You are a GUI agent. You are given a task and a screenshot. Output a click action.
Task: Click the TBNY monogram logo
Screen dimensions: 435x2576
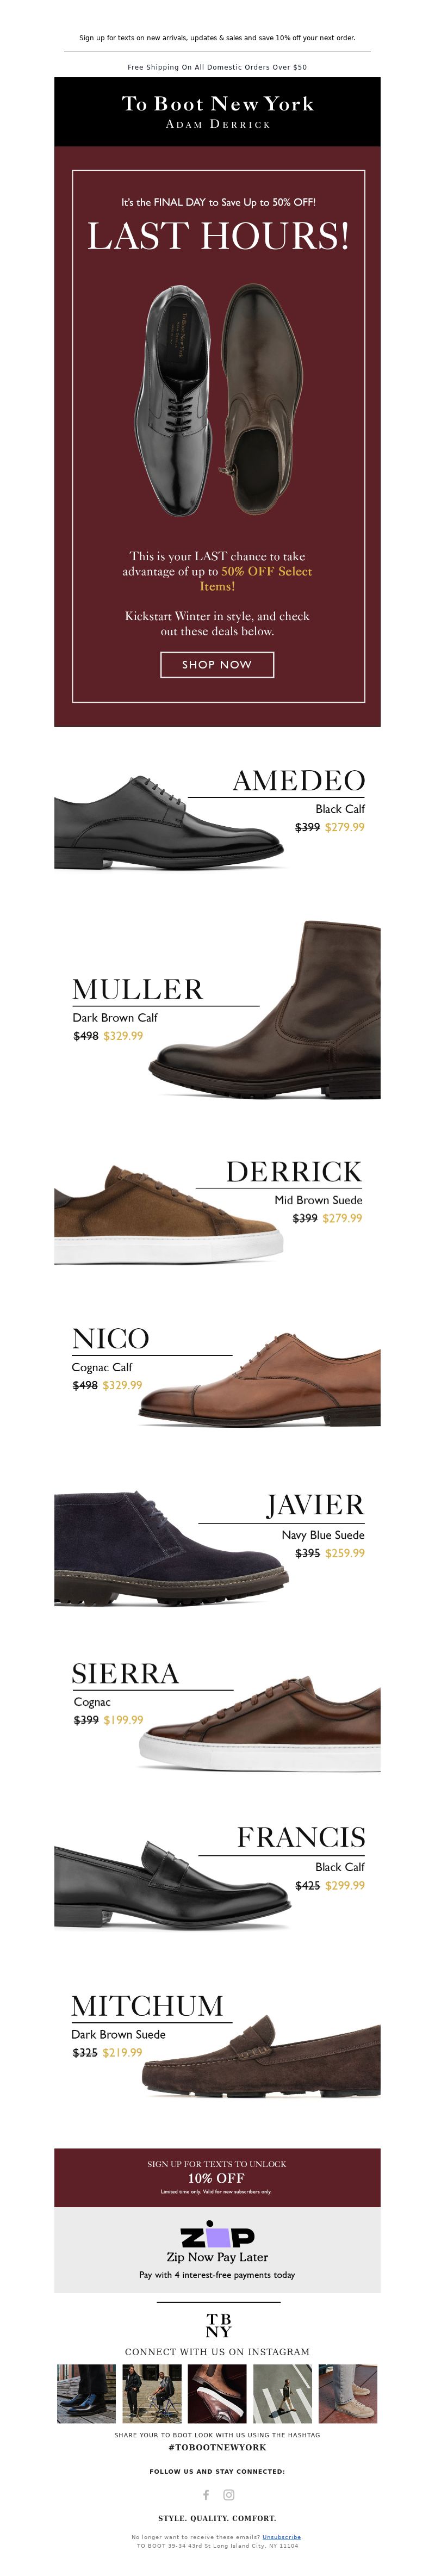point(218,2324)
